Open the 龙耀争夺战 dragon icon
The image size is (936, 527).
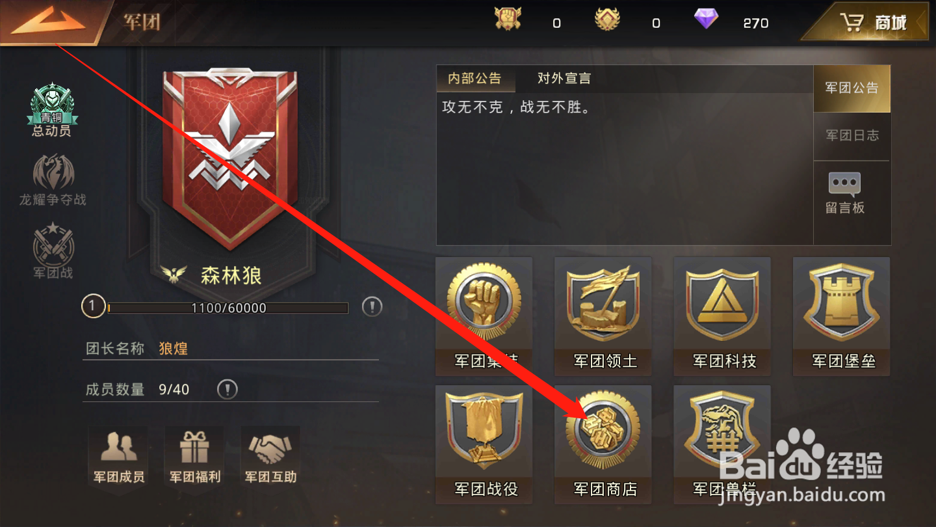pos(53,180)
